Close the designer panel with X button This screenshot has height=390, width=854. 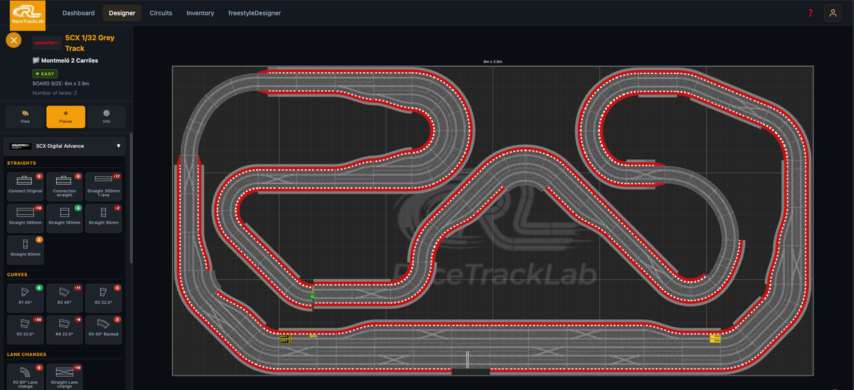(13, 40)
